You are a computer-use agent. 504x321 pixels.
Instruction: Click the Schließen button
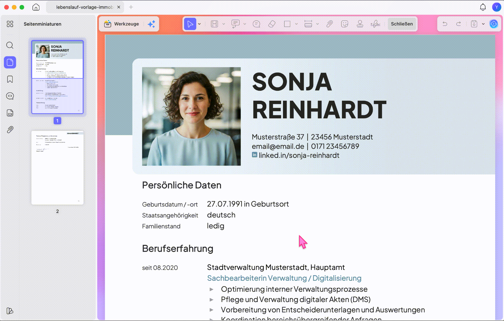402,24
